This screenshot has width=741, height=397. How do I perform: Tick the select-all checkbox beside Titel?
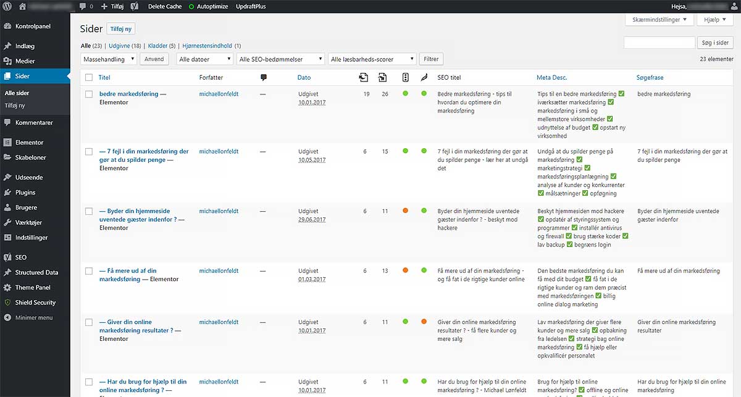tap(89, 78)
